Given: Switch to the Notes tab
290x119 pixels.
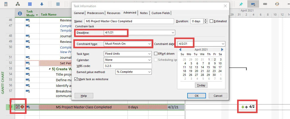Looking at the screenshot, I should [x=144, y=13].
